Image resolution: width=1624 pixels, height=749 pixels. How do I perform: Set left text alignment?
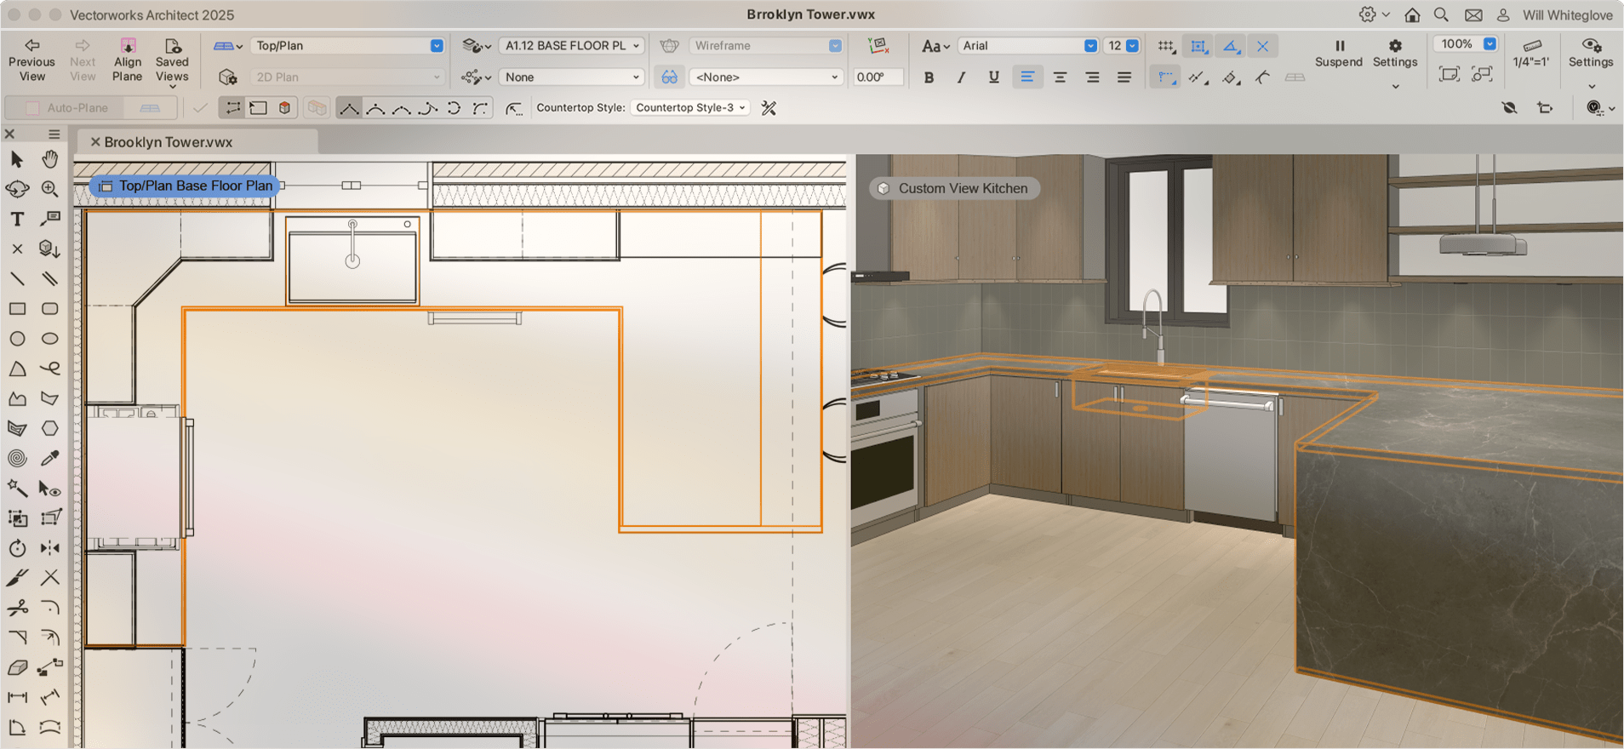click(1027, 77)
